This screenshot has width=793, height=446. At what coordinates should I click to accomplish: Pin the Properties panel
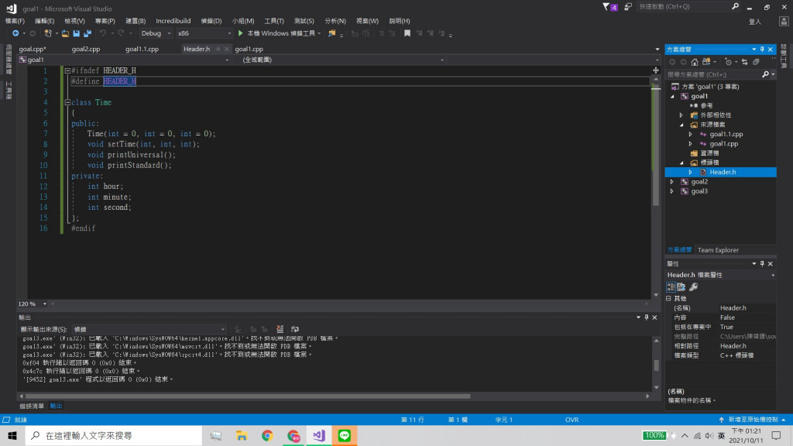[x=762, y=264]
